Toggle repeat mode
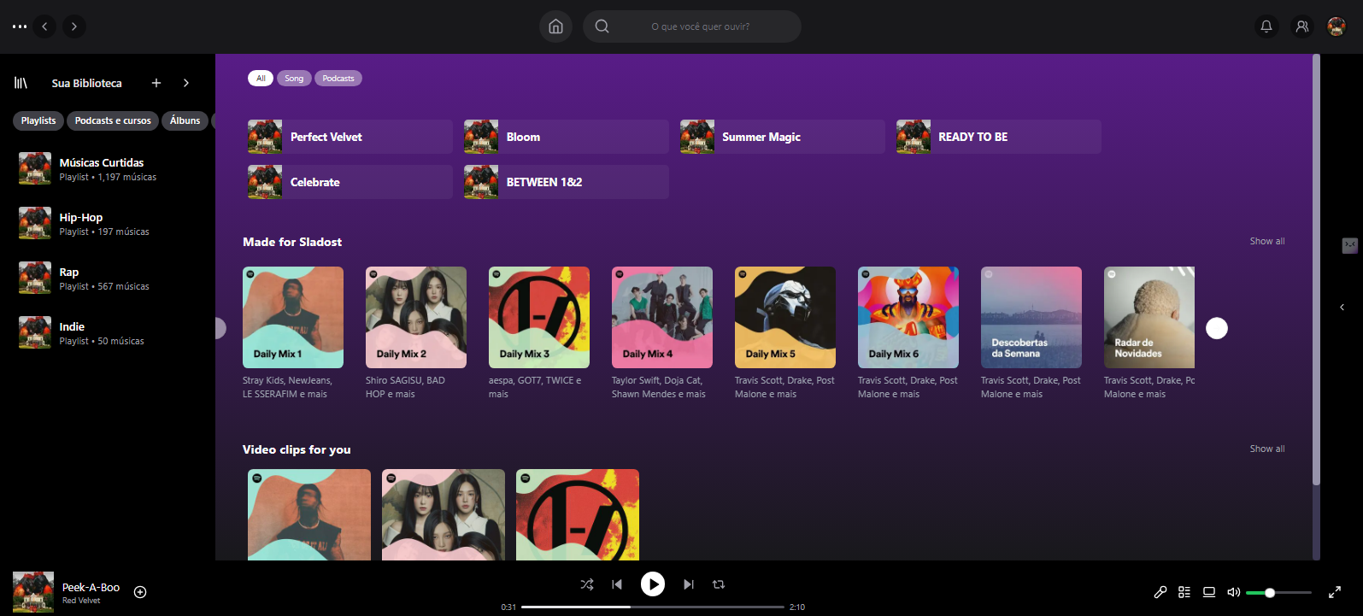This screenshot has height=616, width=1363. (x=719, y=584)
